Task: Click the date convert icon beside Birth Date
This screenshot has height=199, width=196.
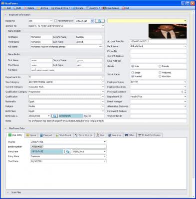Action: 54,116
